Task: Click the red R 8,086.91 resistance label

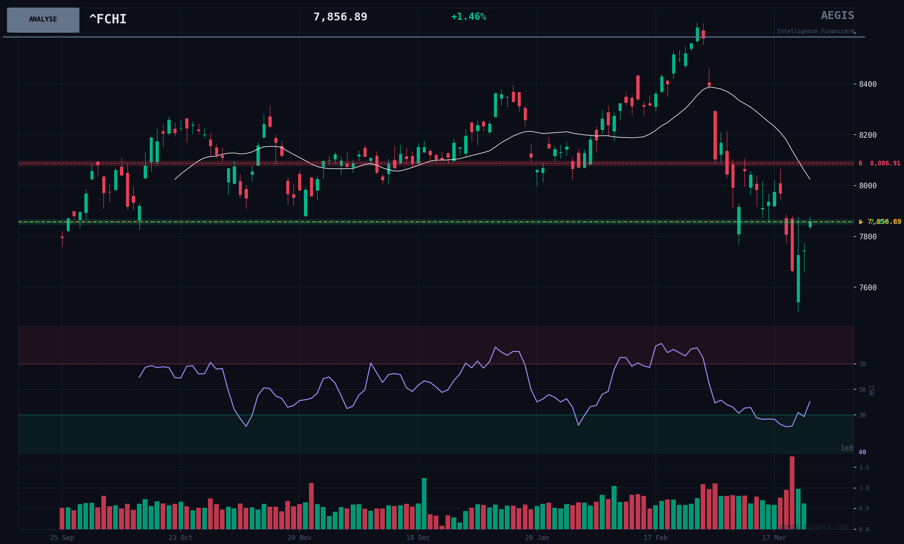Action: (x=879, y=163)
